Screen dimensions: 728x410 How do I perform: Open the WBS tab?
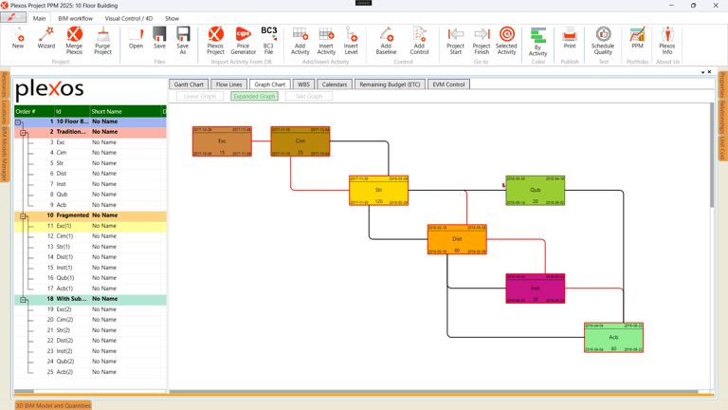pos(303,84)
